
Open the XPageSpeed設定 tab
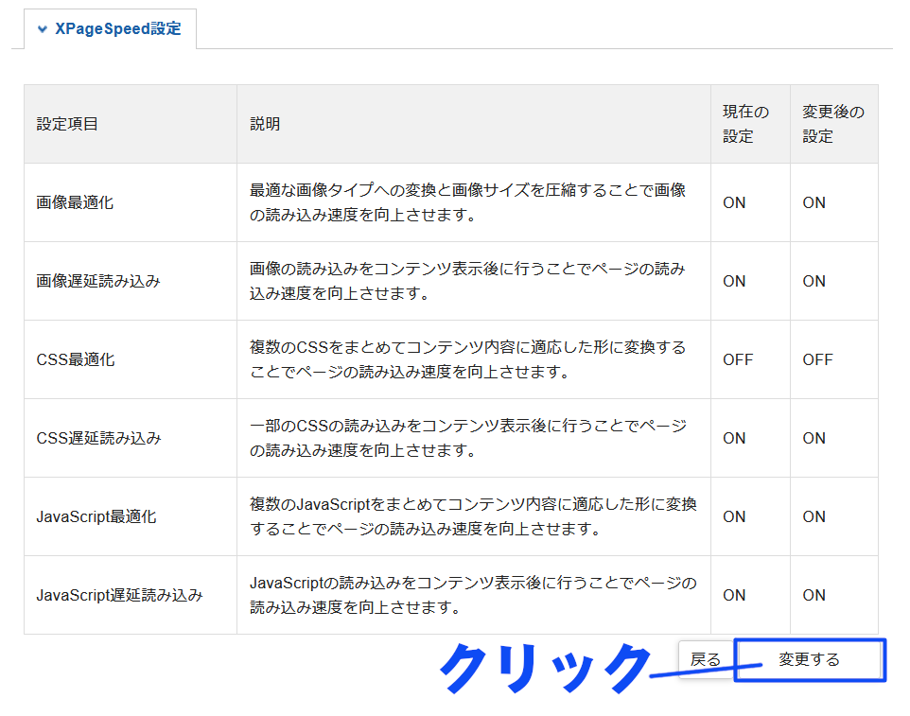(x=111, y=29)
